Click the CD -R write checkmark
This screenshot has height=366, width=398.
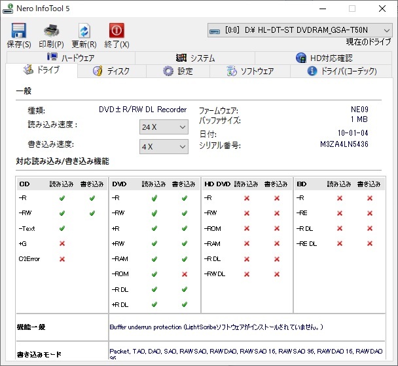coord(92,198)
